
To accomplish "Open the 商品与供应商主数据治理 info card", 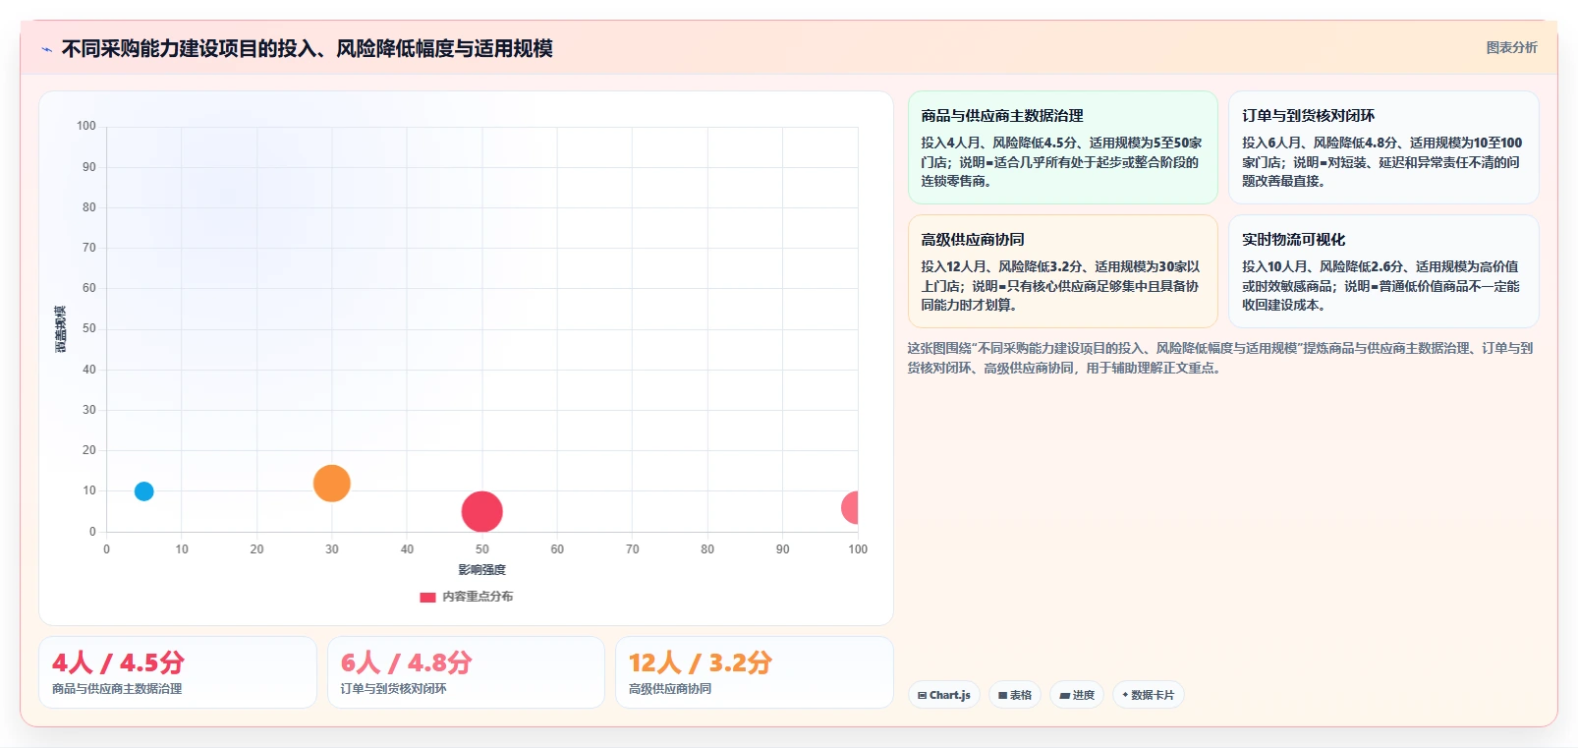I will coord(1062,147).
